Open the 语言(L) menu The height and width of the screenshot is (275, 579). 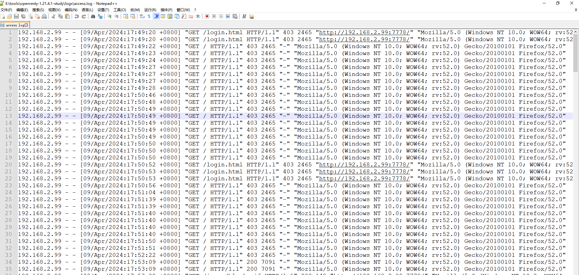(87, 10)
